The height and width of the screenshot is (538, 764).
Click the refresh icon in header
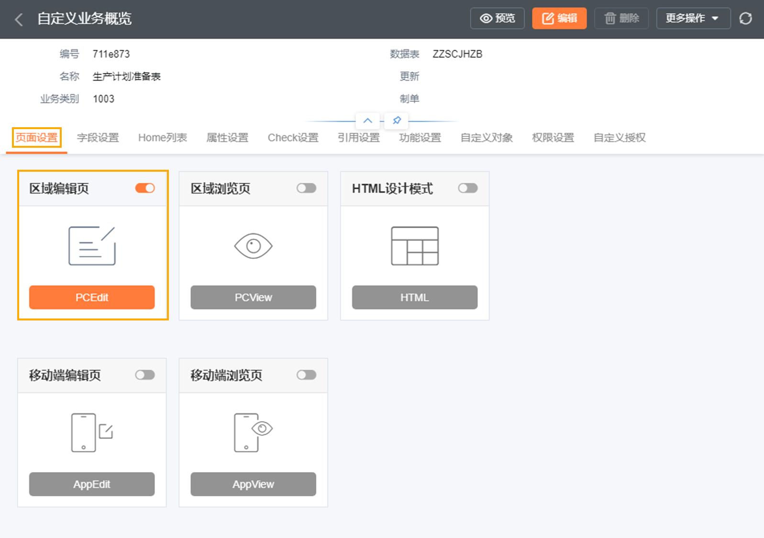pos(745,18)
